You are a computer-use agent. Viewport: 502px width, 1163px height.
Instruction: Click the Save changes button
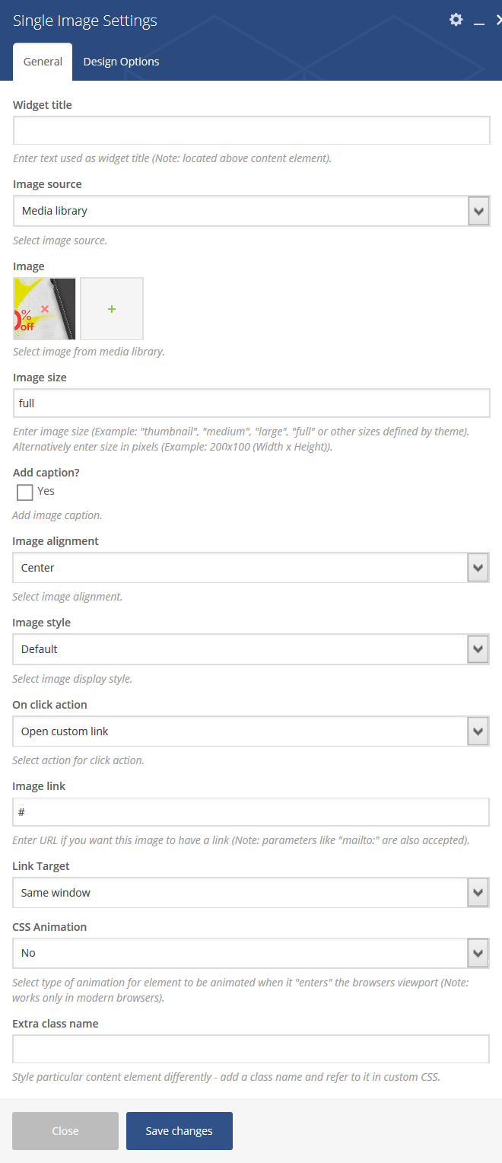click(x=180, y=1131)
